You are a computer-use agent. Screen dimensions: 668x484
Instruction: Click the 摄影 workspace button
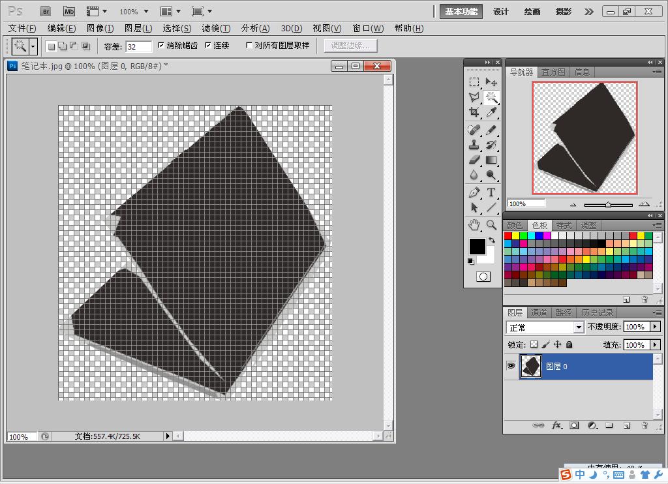[x=563, y=12]
